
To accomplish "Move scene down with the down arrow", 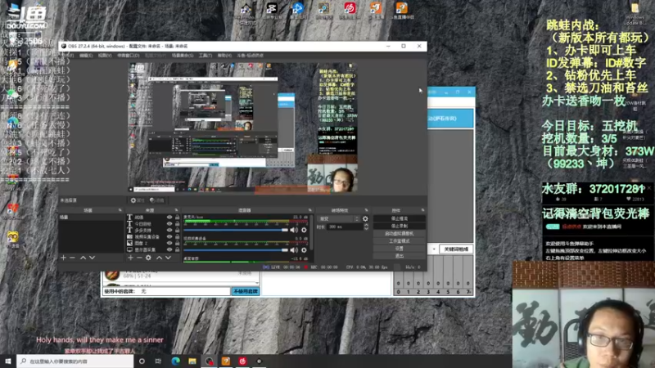I will (92, 258).
